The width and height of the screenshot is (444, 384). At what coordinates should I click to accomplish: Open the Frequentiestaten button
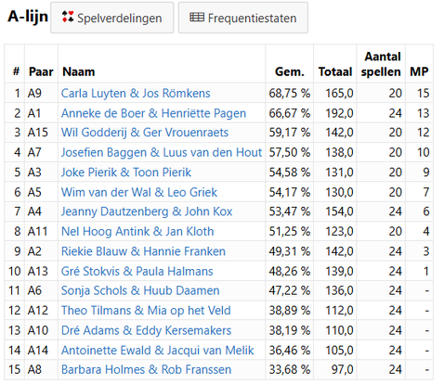click(243, 18)
